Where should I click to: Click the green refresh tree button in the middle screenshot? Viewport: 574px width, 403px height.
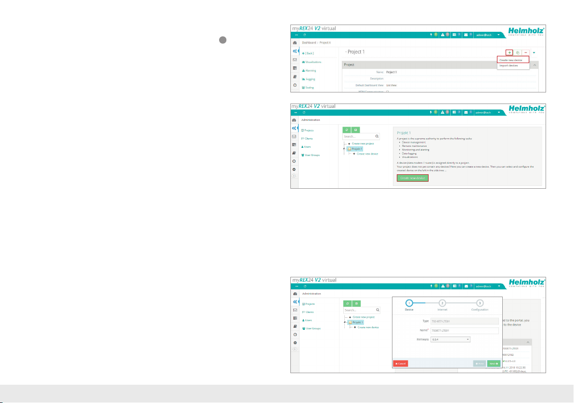pyautogui.click(x=347, y=130)
